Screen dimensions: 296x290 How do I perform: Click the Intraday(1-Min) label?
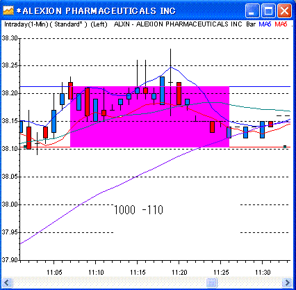(26, 24)
